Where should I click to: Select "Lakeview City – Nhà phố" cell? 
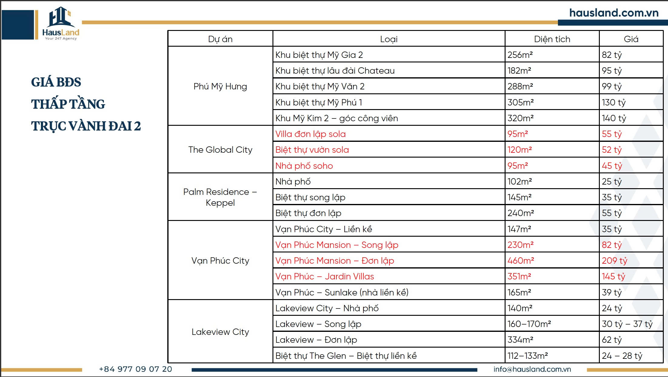389,308
